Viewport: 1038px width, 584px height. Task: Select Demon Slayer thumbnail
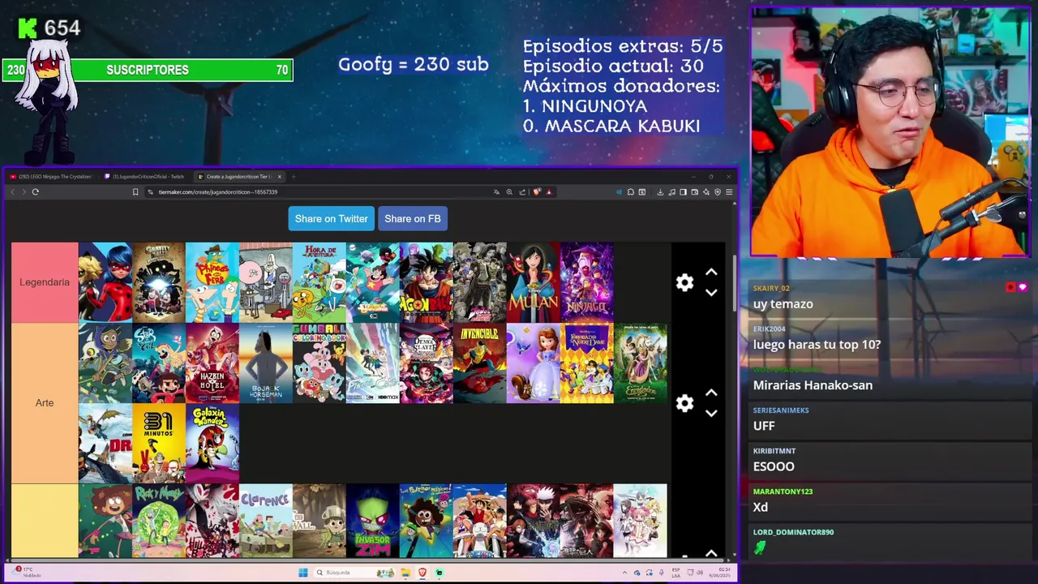(x=427, y=363)
